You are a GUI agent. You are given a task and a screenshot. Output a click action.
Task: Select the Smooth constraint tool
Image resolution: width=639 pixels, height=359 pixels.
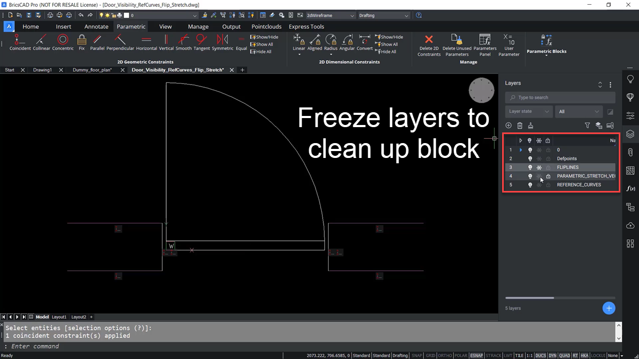point(184,42)
